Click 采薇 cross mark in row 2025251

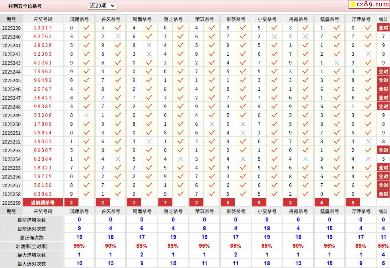point(243,133)
